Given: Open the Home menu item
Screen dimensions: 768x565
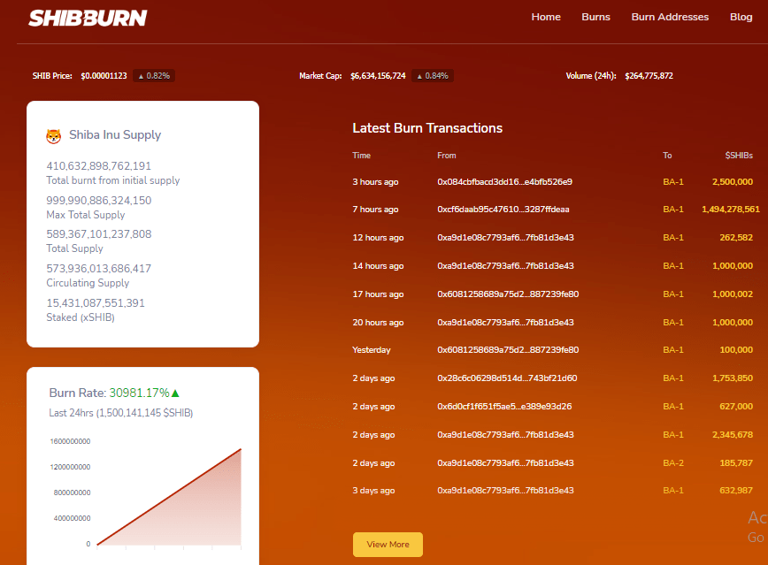Looking at the screenshot, I should click(x=546, y=17).
